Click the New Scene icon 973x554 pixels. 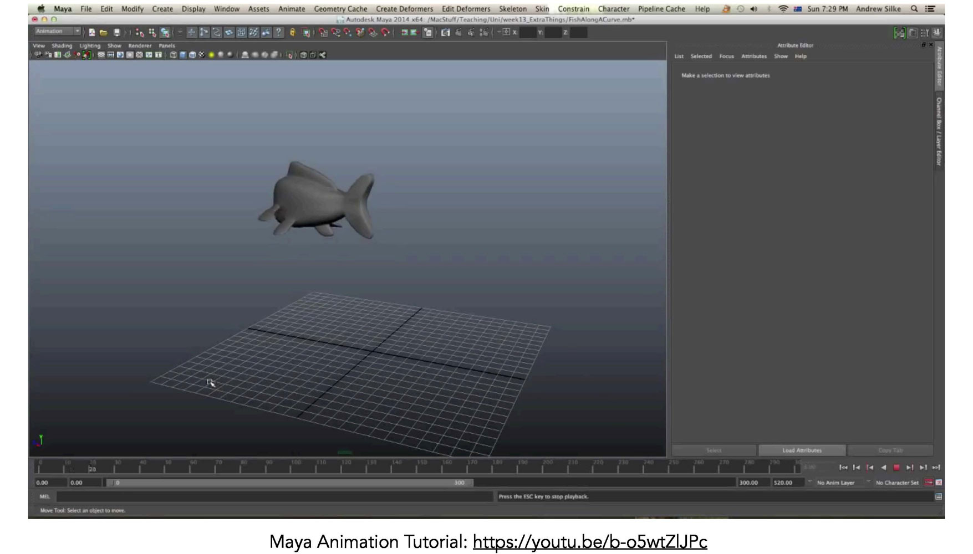(91, 32)
